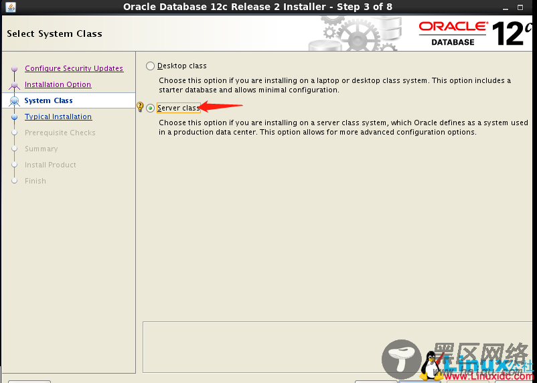This screenshot has height=383, width=537.
Task: Click the Desktop class description text
Action: pos(335,85)
